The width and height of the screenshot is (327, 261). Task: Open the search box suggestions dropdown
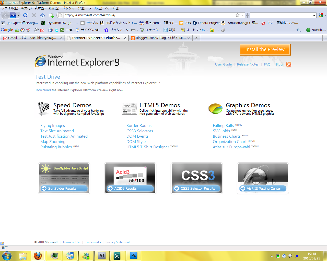314,15
